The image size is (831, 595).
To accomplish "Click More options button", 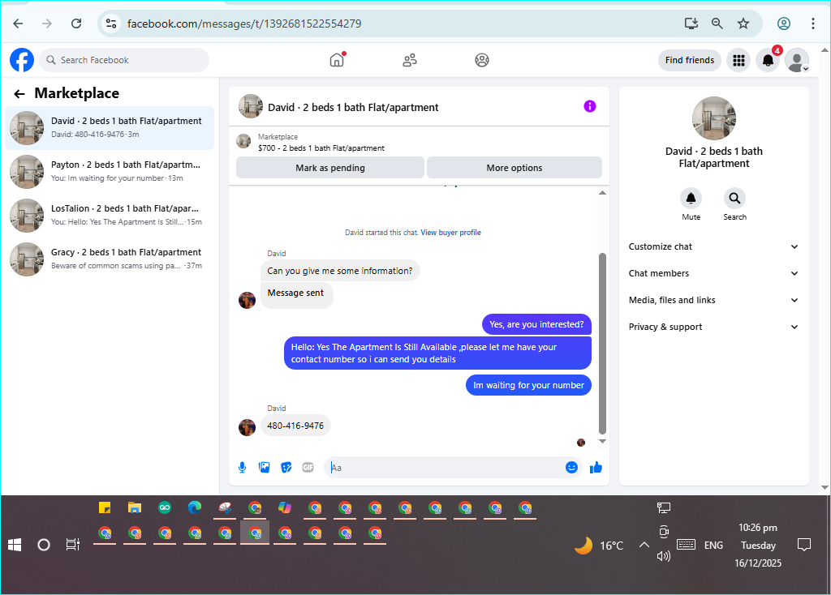I will tap(515, 168).
